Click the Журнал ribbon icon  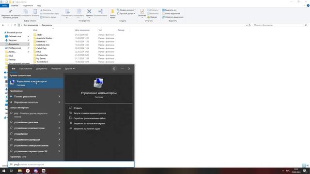point(152,17)
